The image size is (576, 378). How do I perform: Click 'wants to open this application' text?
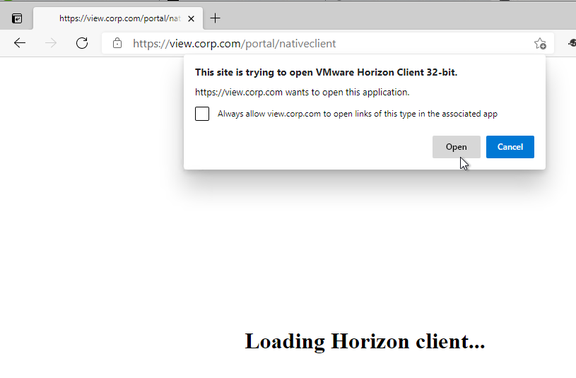click(347, 93)
